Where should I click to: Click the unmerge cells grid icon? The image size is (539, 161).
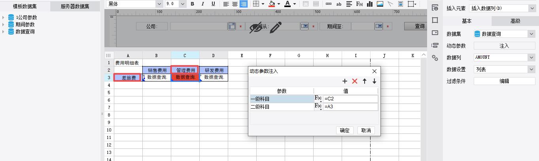click(x=316, y=4)
